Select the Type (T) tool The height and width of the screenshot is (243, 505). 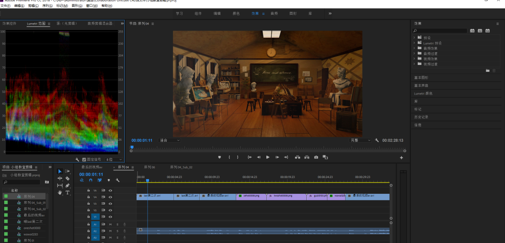[68, 192]
